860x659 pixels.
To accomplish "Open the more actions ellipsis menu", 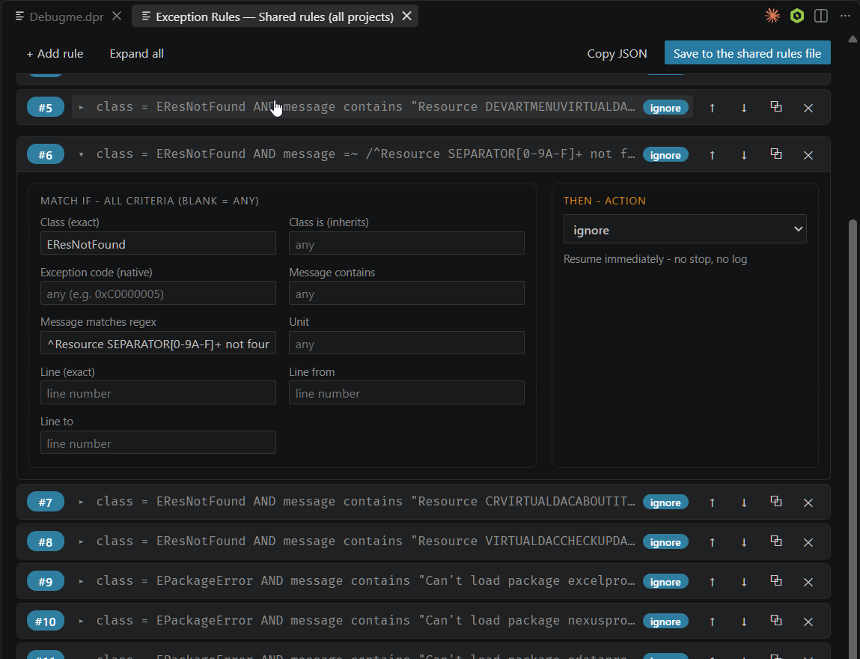I will (845, 16).
